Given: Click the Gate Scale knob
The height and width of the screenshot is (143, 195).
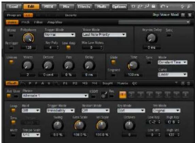Looking at the screenshot, I should click(80, 125).
